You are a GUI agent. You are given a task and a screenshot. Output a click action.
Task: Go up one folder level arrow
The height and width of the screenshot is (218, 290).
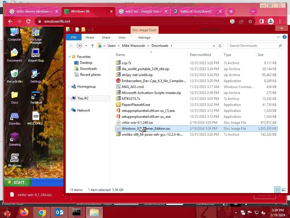(x=93, y=46)
